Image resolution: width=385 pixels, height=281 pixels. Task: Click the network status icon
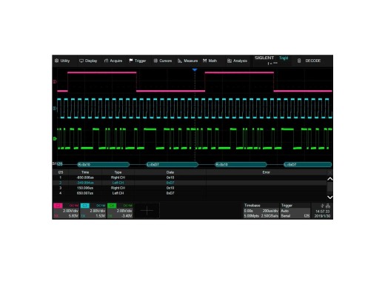point(328,206)
